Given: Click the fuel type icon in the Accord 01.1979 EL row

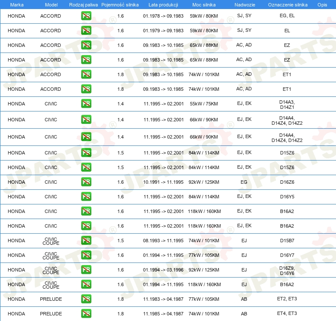Looking at the screenshot, I should click(x=86, y=31).
